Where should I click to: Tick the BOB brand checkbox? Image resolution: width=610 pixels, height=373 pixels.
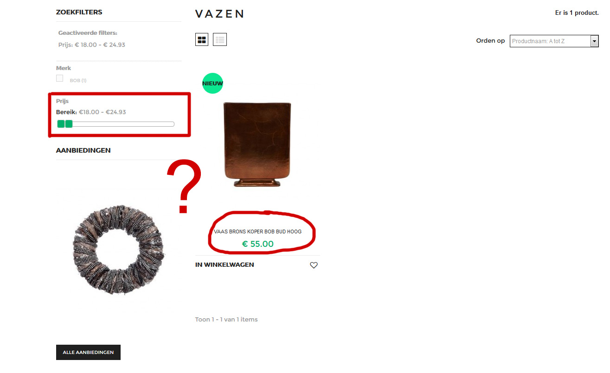[x=59, y=78]
